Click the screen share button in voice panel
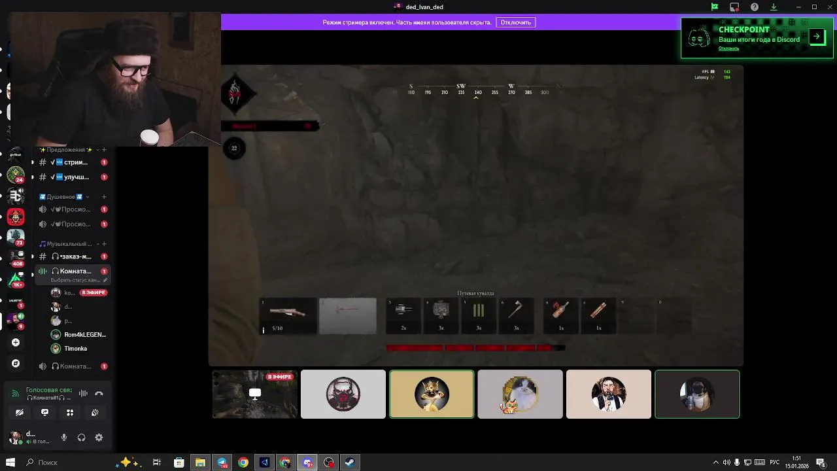Viewport: 837px width, 471px height. click(44, 412)
